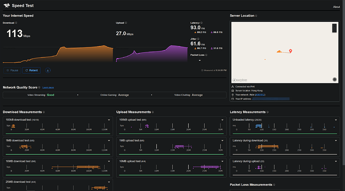Image resolution: width=345 pixels, height=191 pixels.
Task: Open the Learn more link
Action: 48,87
